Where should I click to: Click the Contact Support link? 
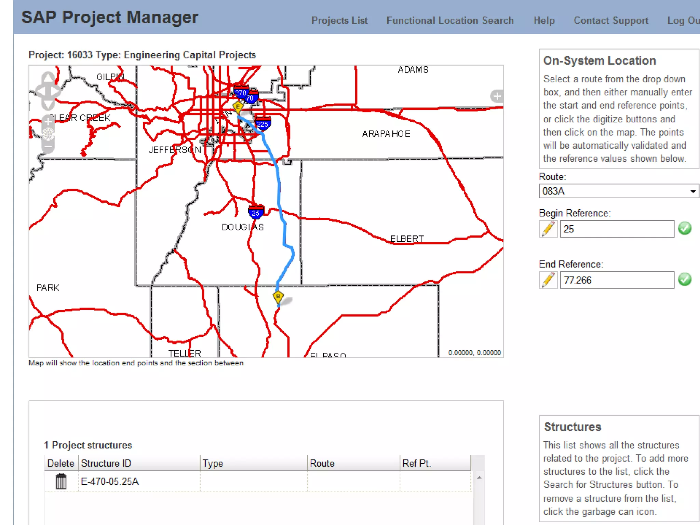click(x=611, y=21)
